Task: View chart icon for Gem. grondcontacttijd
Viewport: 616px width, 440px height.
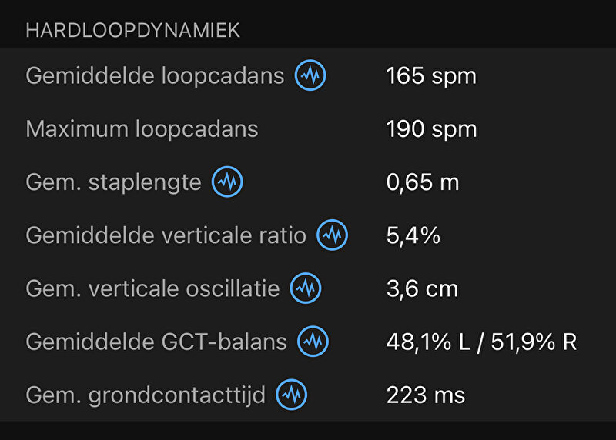Action: click(x=292, y=395)
